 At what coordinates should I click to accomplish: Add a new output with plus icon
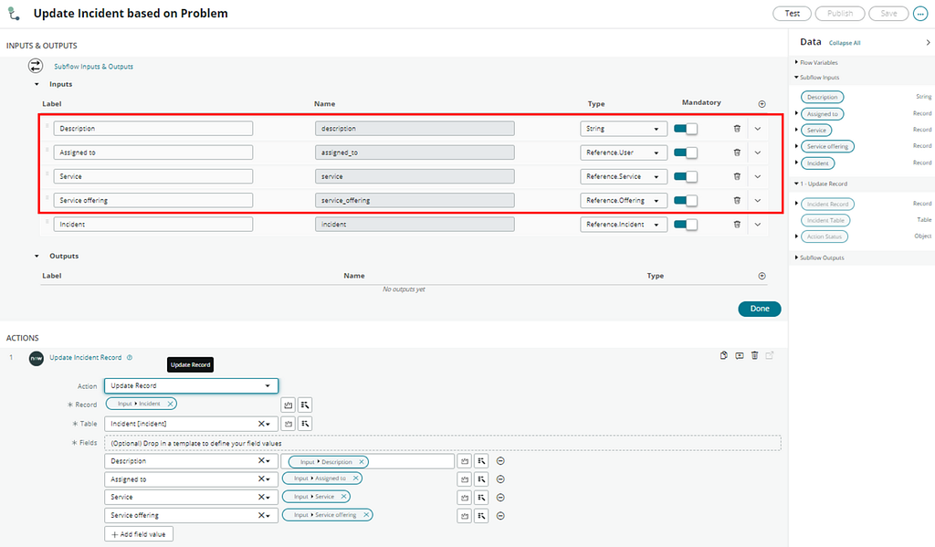pyautogui.click(x=762, y=276)
